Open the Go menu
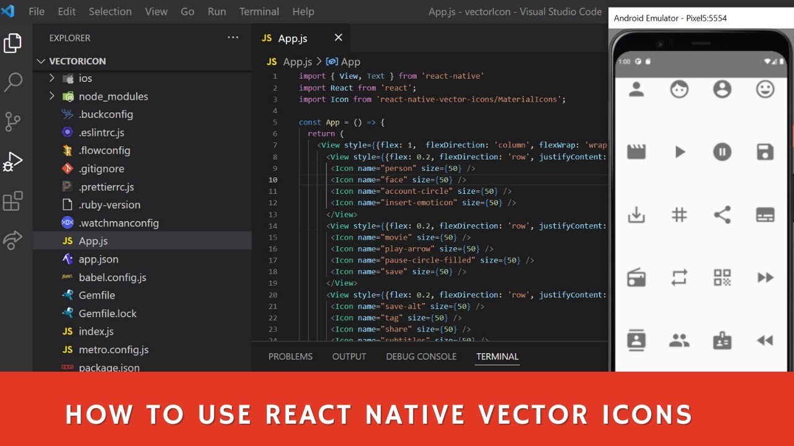Image resolution: width=794 pixels, height=446 pixels. 187,12
